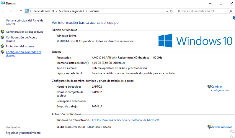The image size is (235, 138).
Task: Select Sistema y seguridad breadcrumb
Action: 71,11
